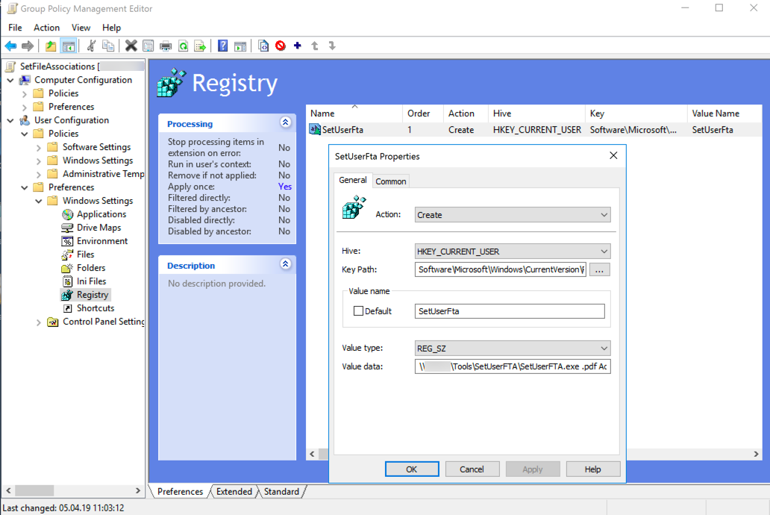The width and height of the screenshot is (770, 515).
Task: Open the Help menu
Action: pos(111,28)
